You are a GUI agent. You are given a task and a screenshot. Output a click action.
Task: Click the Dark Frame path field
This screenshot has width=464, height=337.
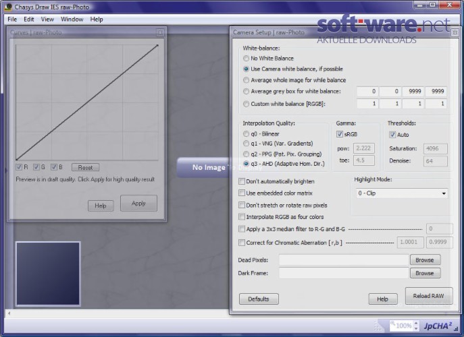tap(344, 273)
